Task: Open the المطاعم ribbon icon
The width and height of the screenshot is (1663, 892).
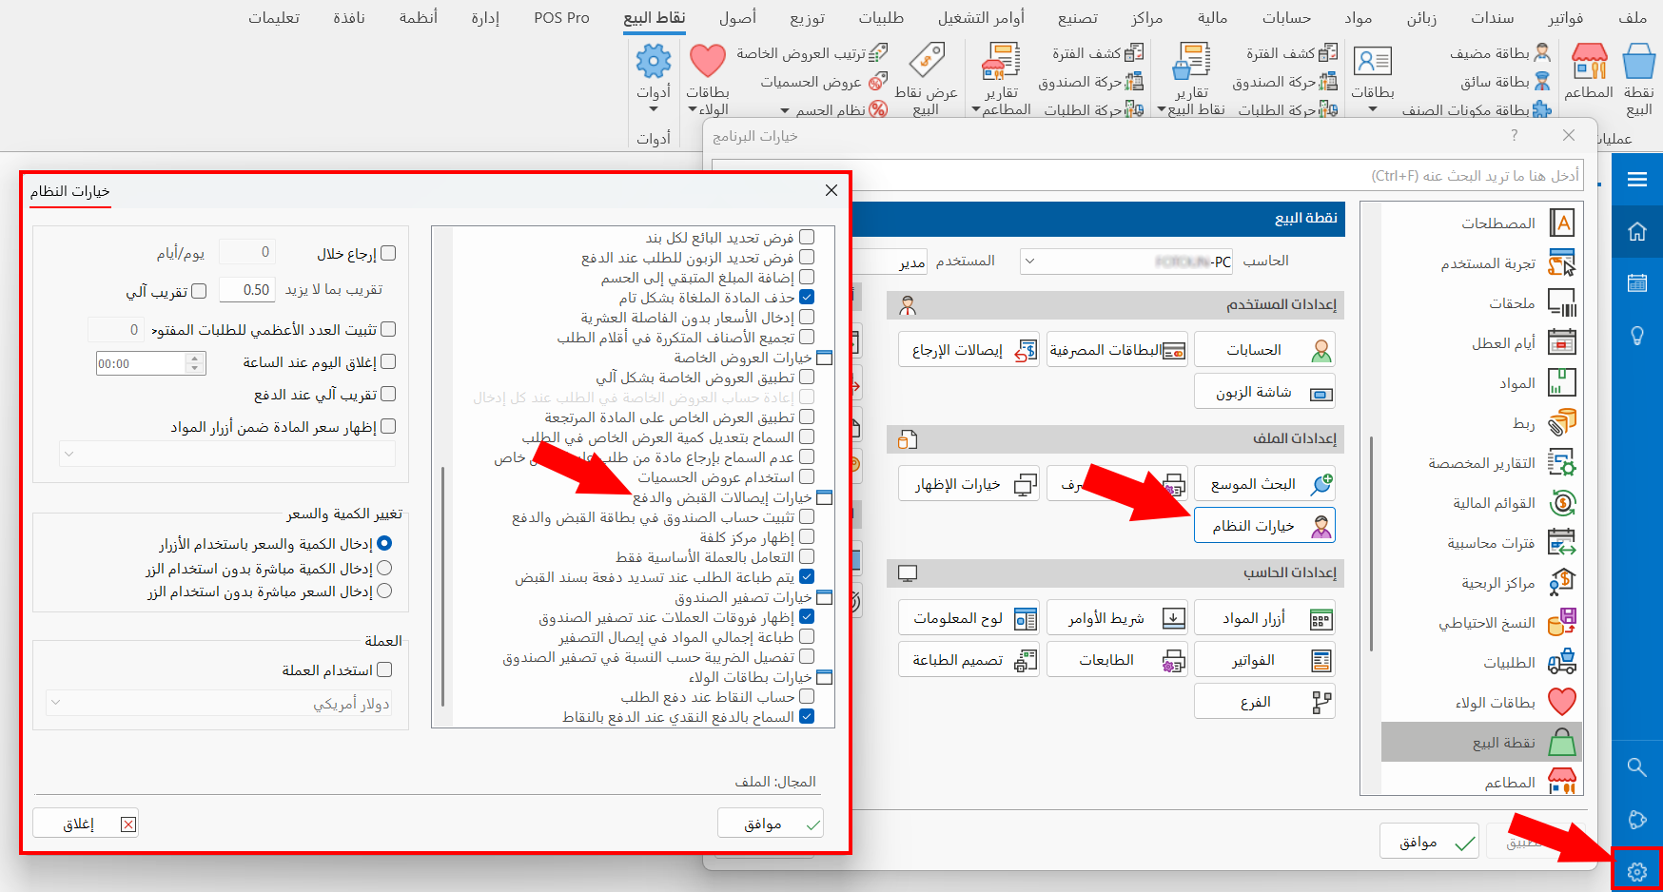Action: tap(1589, 71)
